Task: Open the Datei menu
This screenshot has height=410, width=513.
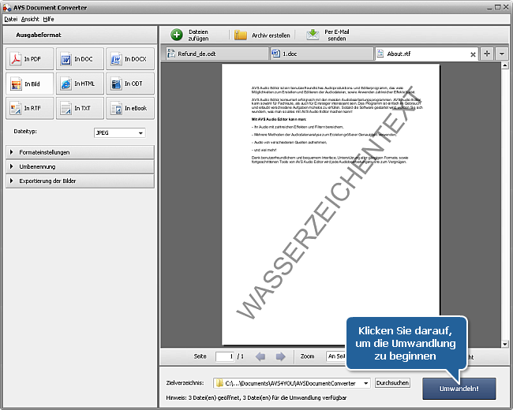Action: click(11, 19)
